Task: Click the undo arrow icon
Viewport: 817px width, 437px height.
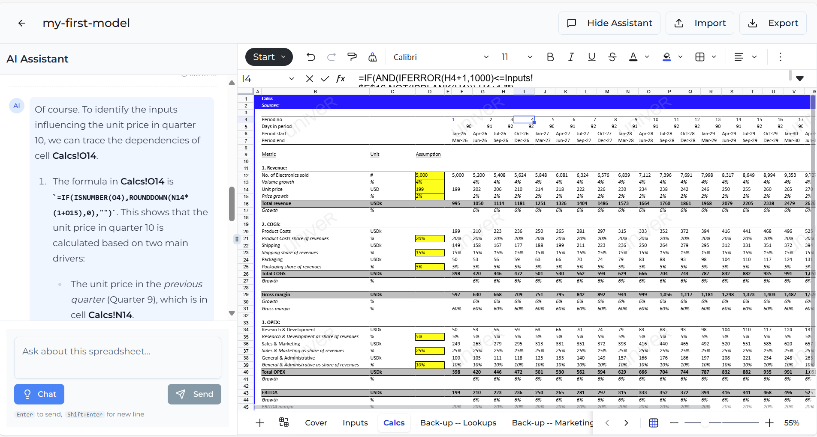Action: click(x=311, y=57)
